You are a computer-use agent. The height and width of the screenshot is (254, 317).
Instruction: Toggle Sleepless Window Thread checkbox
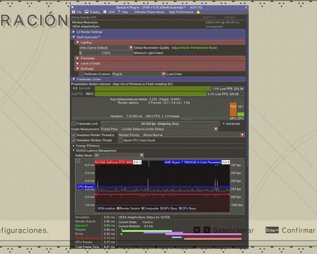(x=74, y=140)
